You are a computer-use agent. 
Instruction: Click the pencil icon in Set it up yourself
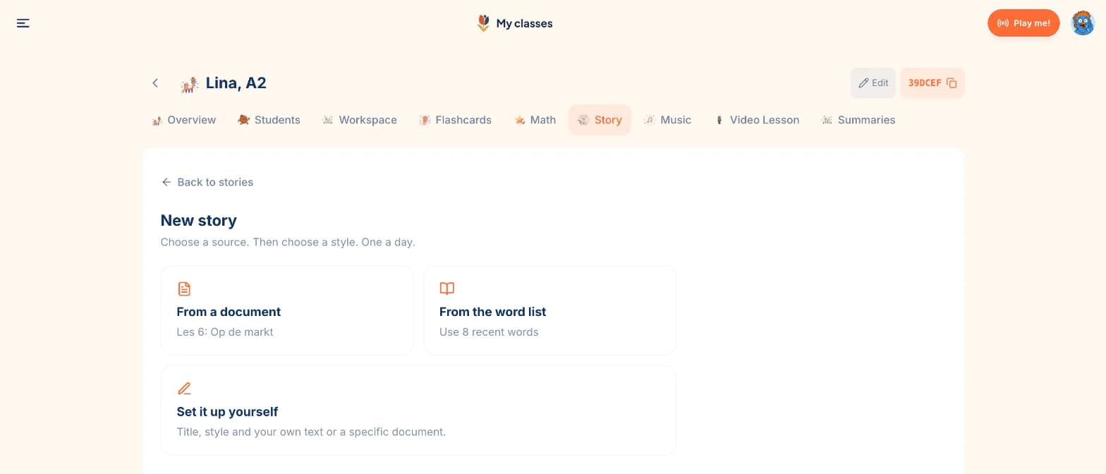click(184, 388)
